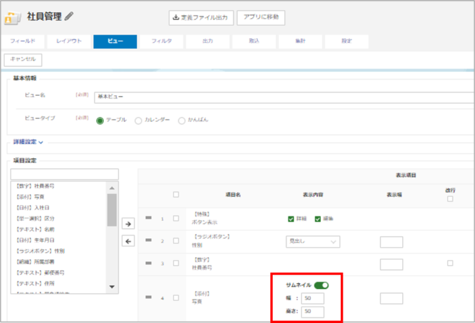Select the テーブル view type radio
The height and width of the screenshot is (323, 475).
pyautogui.click(x=100, y=121)
